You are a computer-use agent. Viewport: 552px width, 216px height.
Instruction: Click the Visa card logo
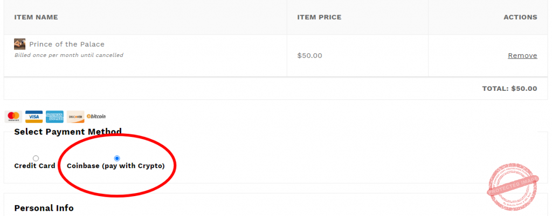[x=33, y=117]
